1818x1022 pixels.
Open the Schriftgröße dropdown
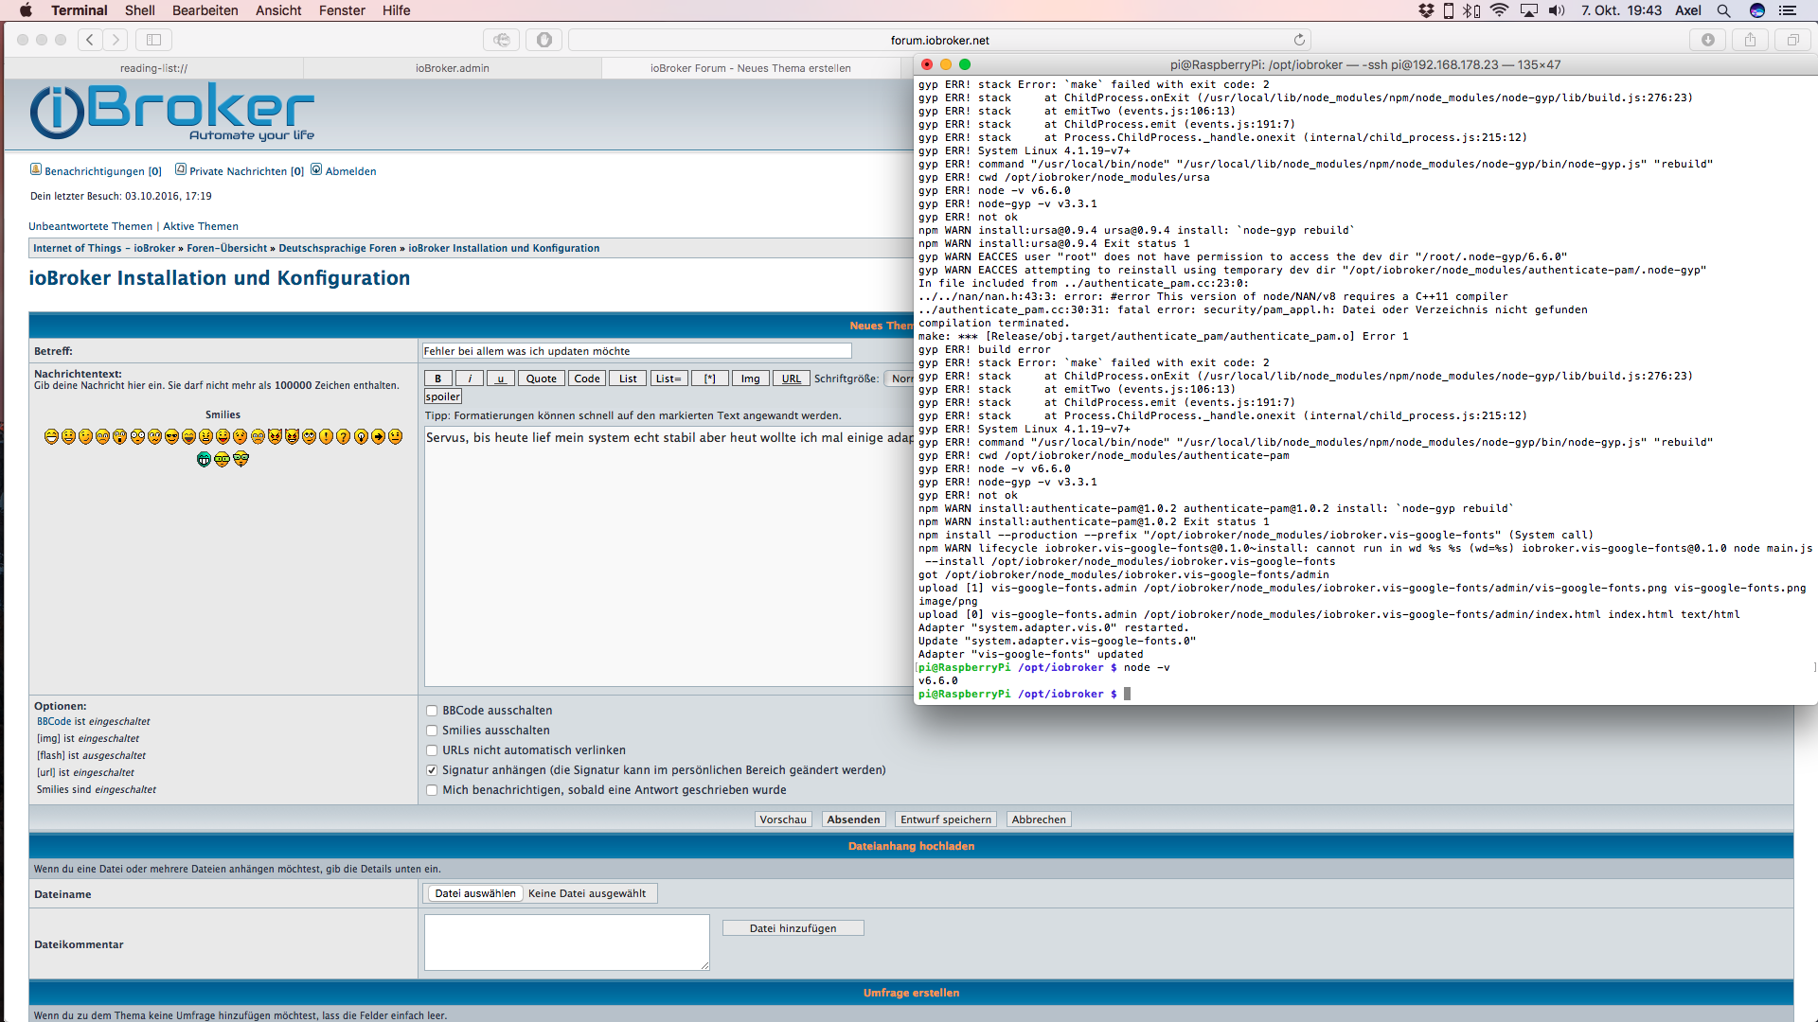(900, 379)
